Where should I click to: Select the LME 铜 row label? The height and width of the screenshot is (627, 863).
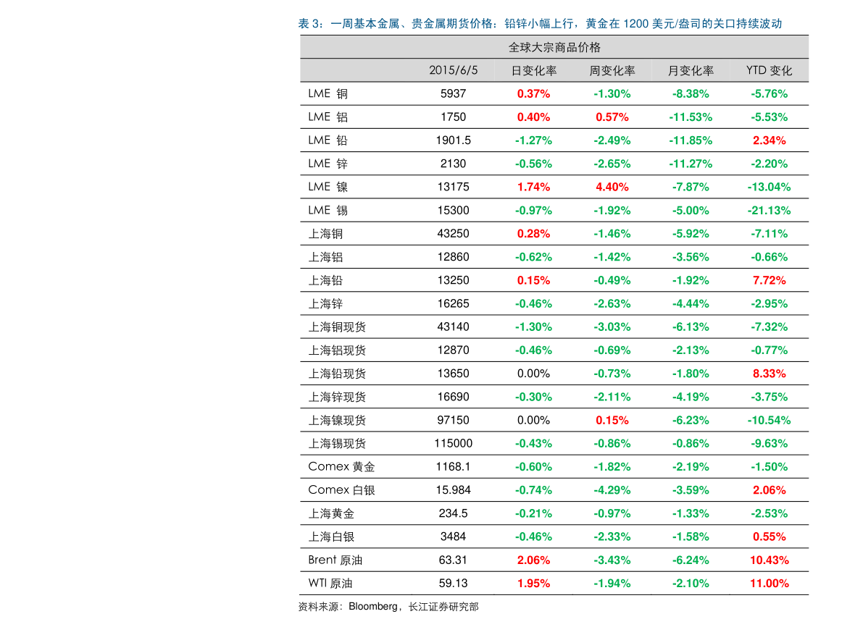328,94
